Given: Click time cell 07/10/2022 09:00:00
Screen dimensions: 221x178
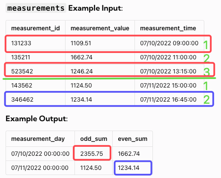Looking at the screenshot, I should coord(169,43).
